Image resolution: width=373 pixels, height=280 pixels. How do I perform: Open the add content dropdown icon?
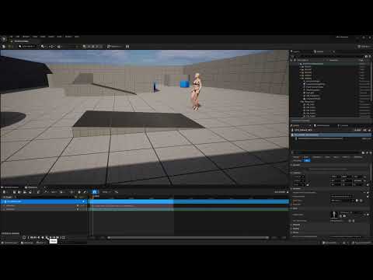(44, 47)
